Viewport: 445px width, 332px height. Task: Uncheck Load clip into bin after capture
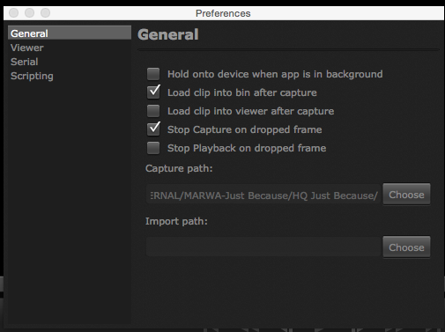[153, 92]
